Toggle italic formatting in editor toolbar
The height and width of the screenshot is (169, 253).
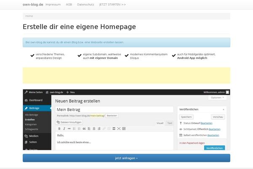64,129
